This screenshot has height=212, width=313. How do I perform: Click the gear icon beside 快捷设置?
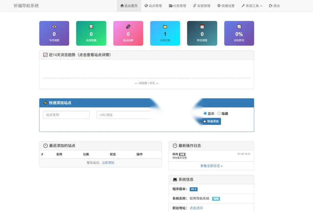(219, 6)
